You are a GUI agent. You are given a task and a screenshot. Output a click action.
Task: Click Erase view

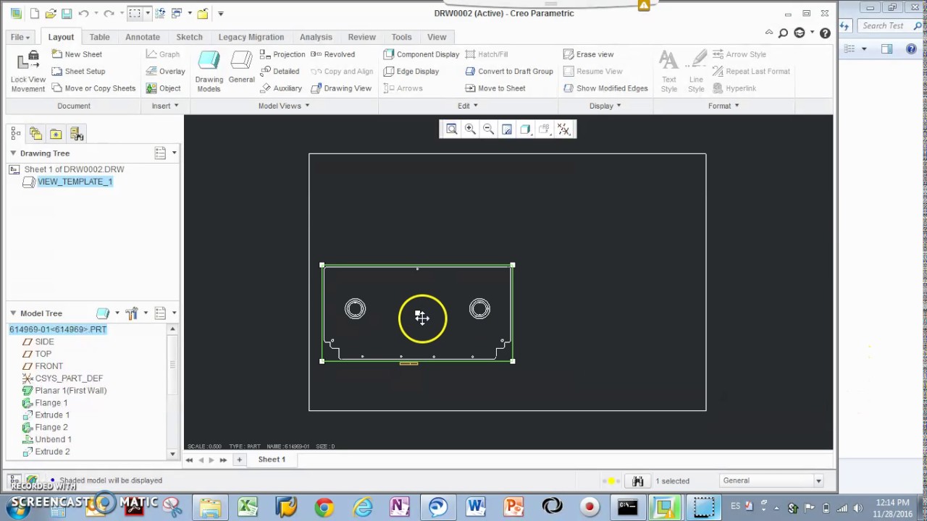pyautogui.click(x=588, y=54)
